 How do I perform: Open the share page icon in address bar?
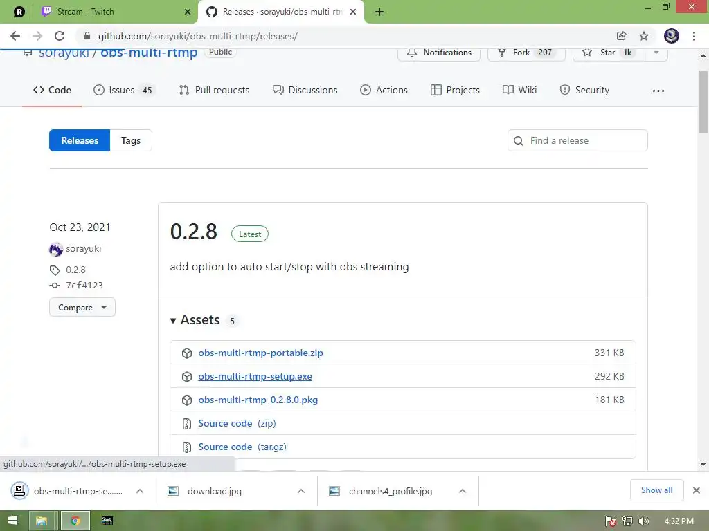[x=621, y=36]
